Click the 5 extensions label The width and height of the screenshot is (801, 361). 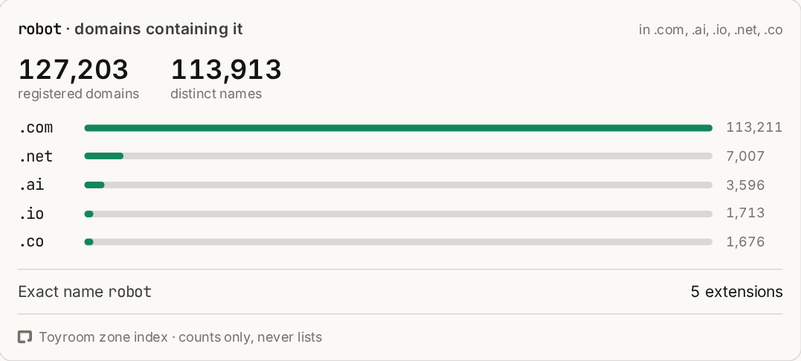pos(736,292)
